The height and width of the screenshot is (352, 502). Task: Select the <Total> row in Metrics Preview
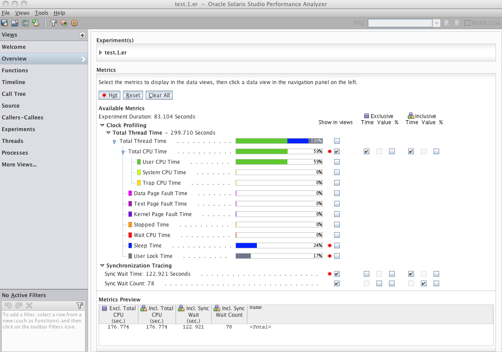296,327
